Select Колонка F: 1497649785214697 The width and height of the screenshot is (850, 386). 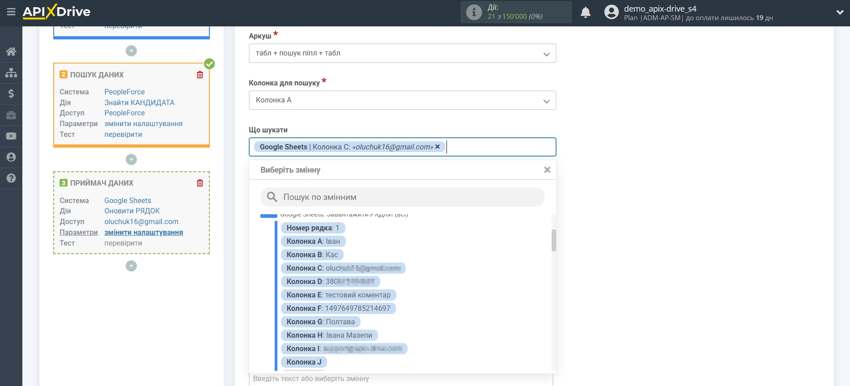pyautogui.click(x=338, y=308)
